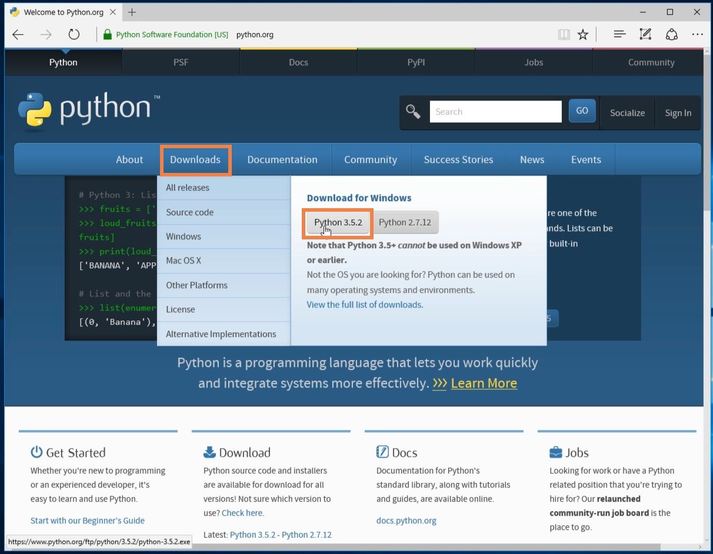Image resolution: width=713 pixels, height=554 pixels.
Task: Click the magnifying glass search icon
Action: 413,112
